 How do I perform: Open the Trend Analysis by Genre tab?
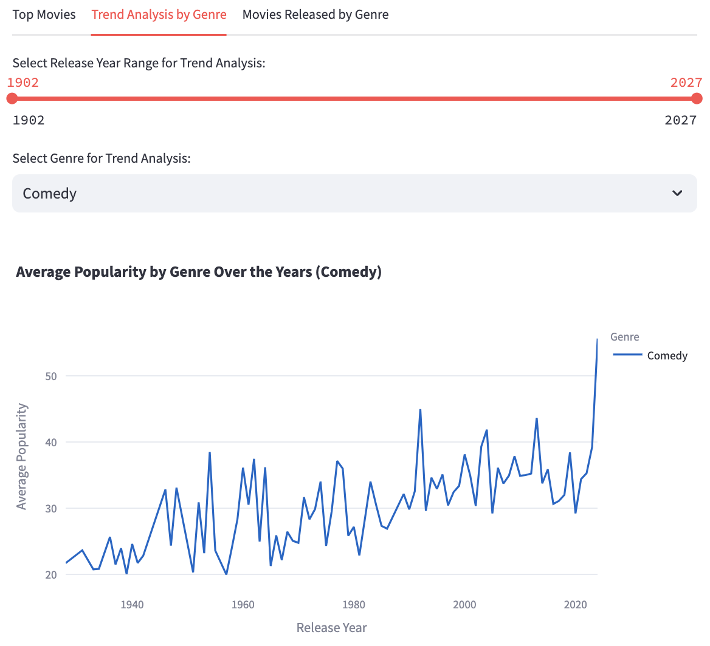[159, 14]
